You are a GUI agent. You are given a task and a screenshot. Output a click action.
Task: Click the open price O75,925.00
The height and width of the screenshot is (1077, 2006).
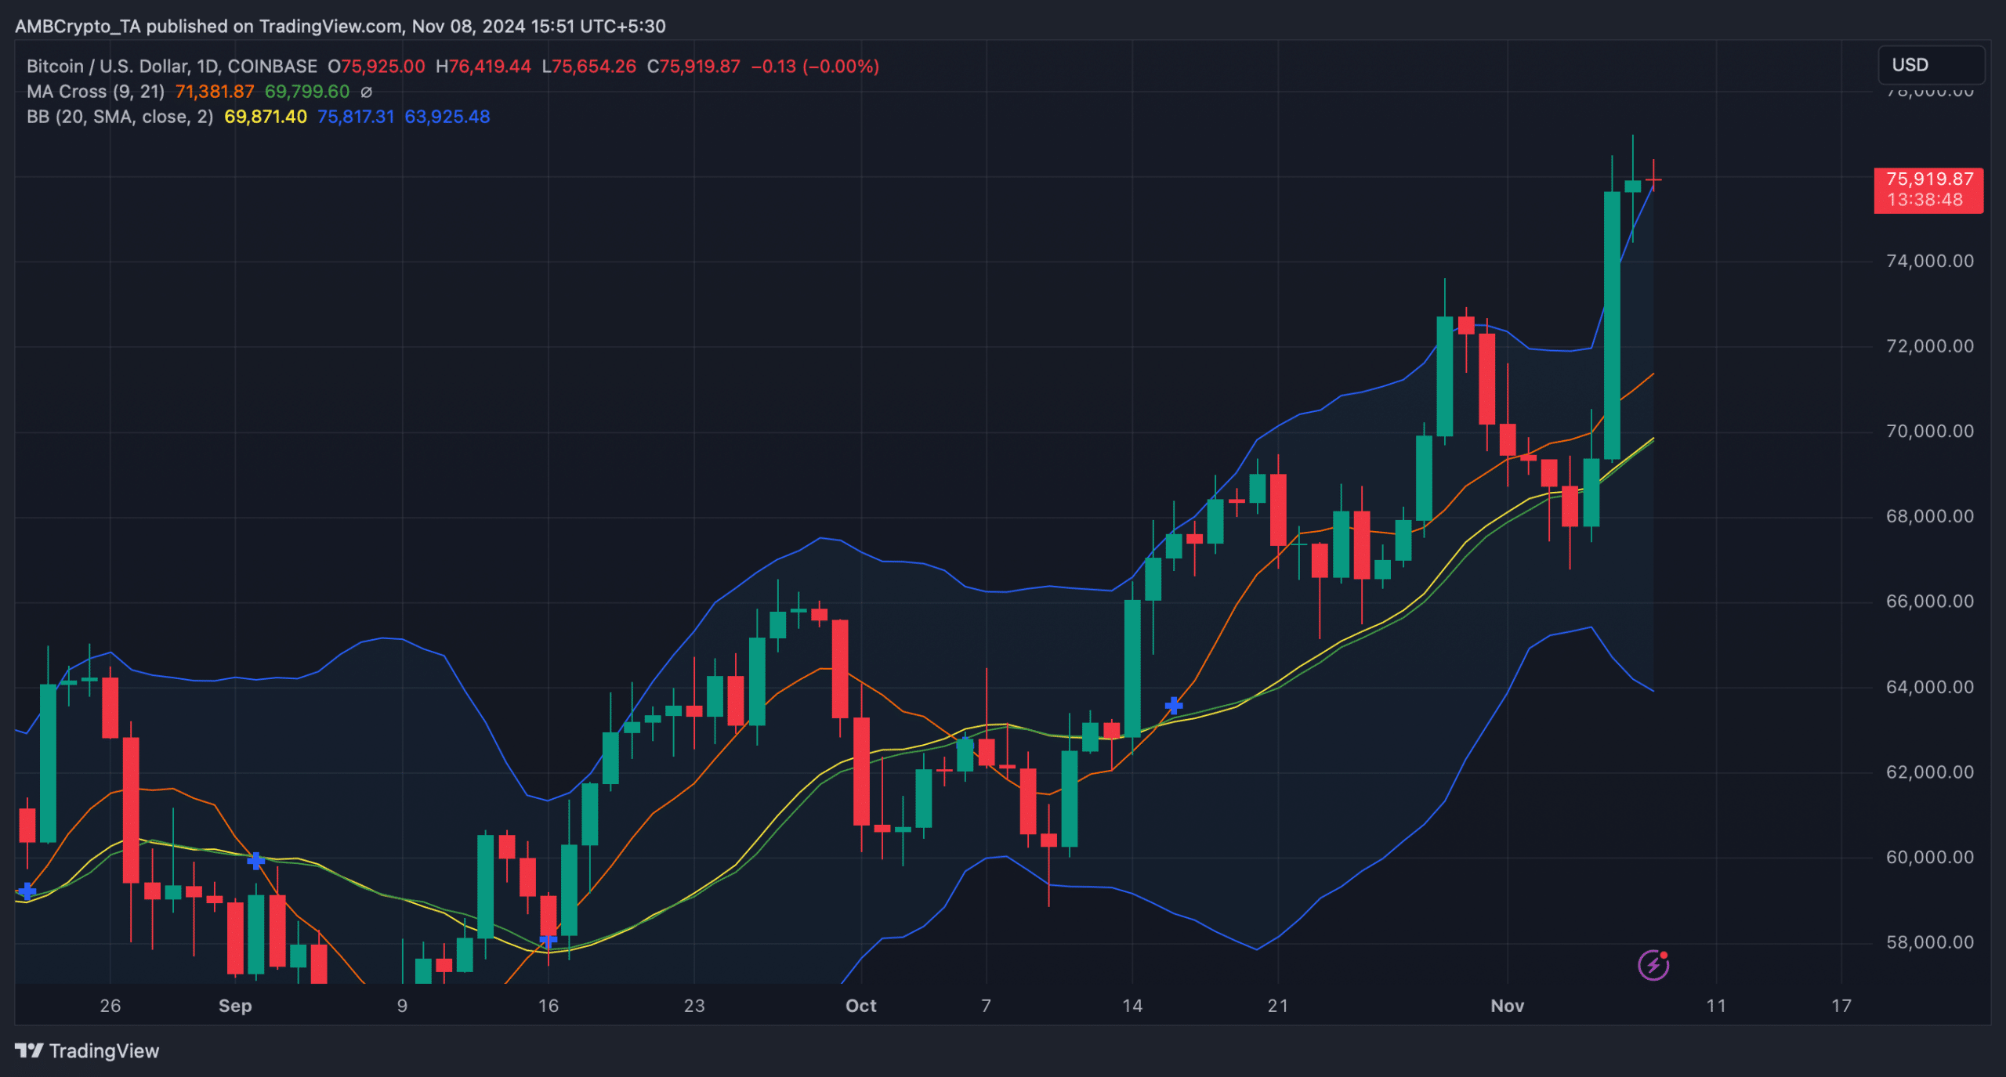377,67
